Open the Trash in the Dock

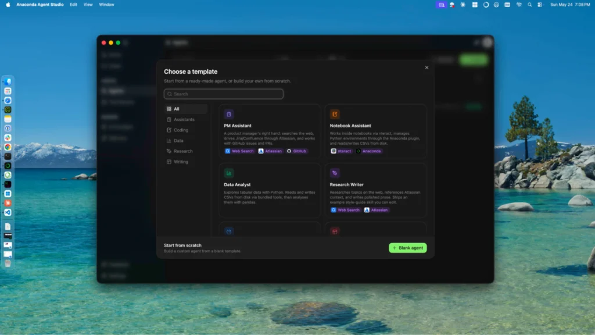tap(8, 263)
